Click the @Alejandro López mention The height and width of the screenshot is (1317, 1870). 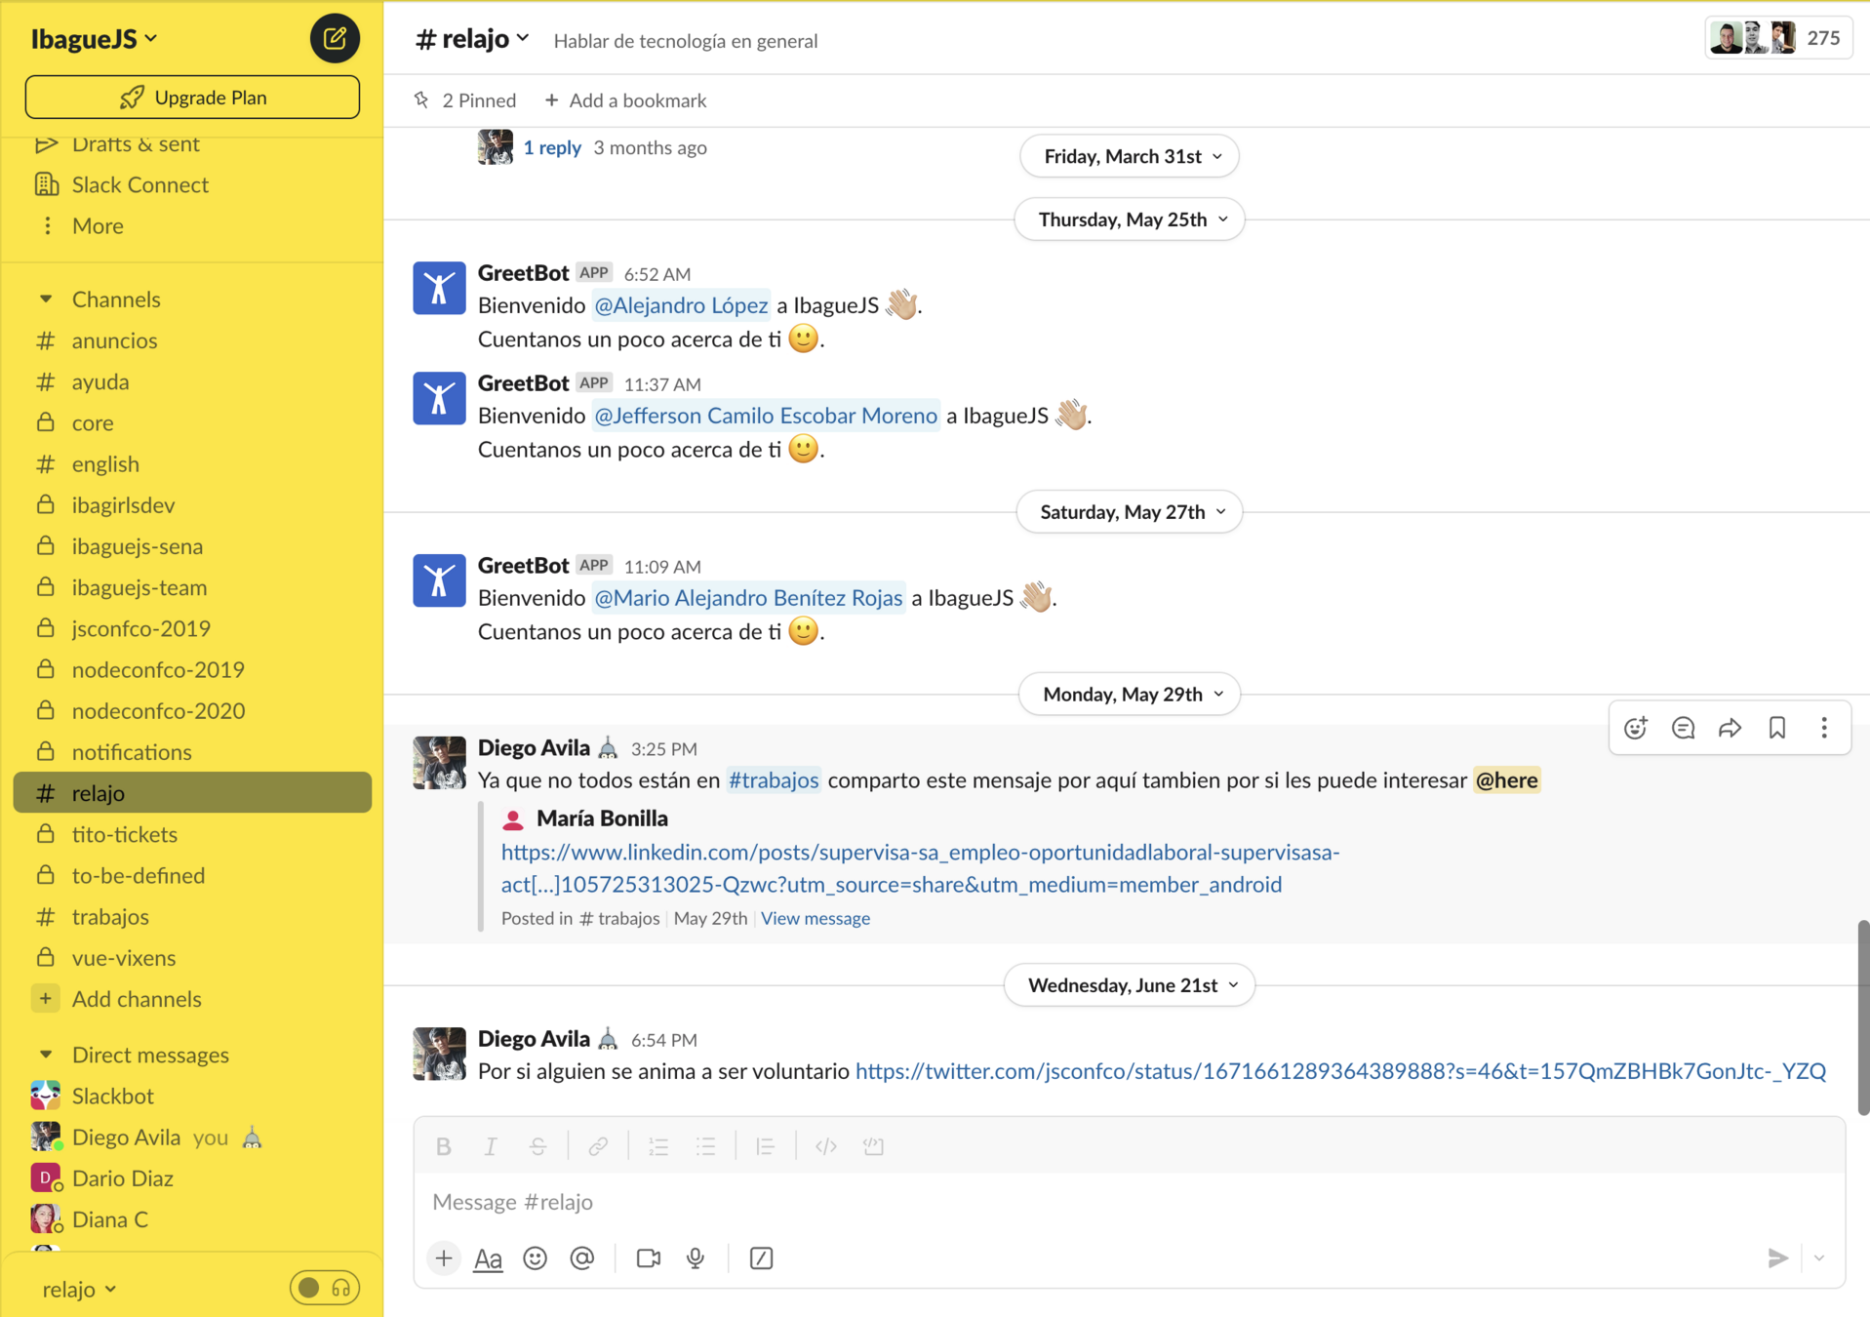pos(681,305)
